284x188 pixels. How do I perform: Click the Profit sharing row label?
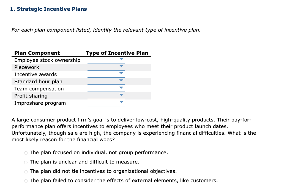click(31, 96)
